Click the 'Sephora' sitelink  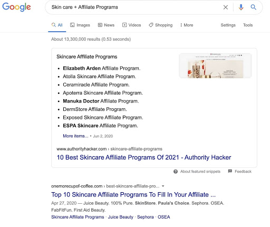[x=146, y=217]
